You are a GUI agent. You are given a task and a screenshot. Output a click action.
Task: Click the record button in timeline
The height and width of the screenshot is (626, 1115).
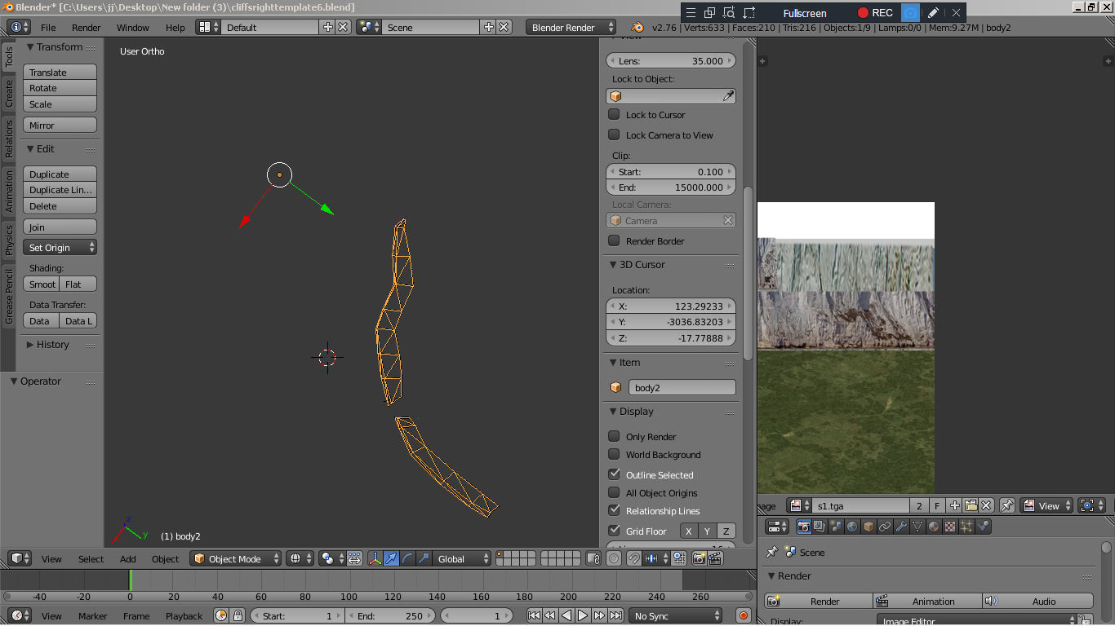[743, 616]
